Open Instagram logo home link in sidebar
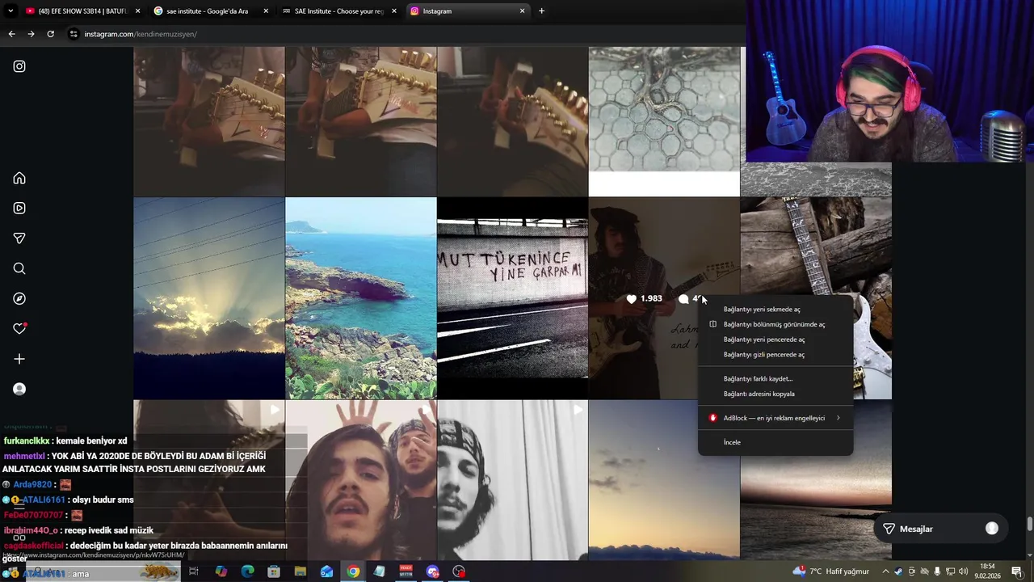 (x=19, y=66)
